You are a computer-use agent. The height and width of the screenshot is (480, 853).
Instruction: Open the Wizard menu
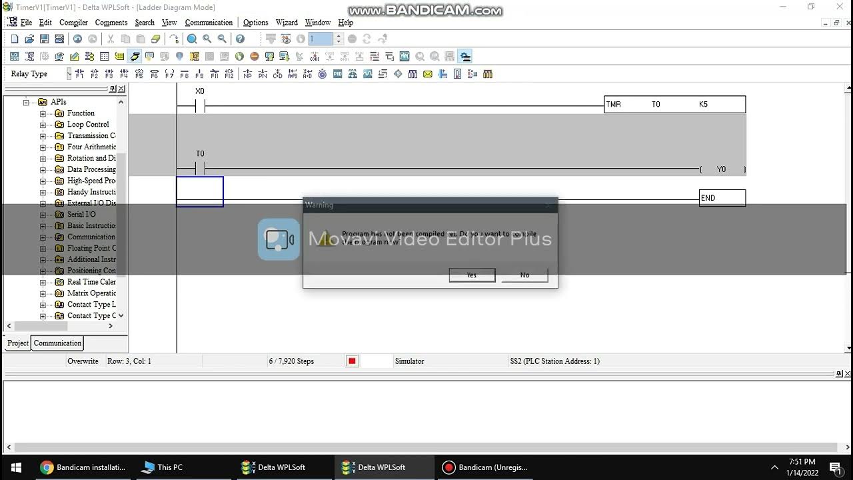coord(287,23)
